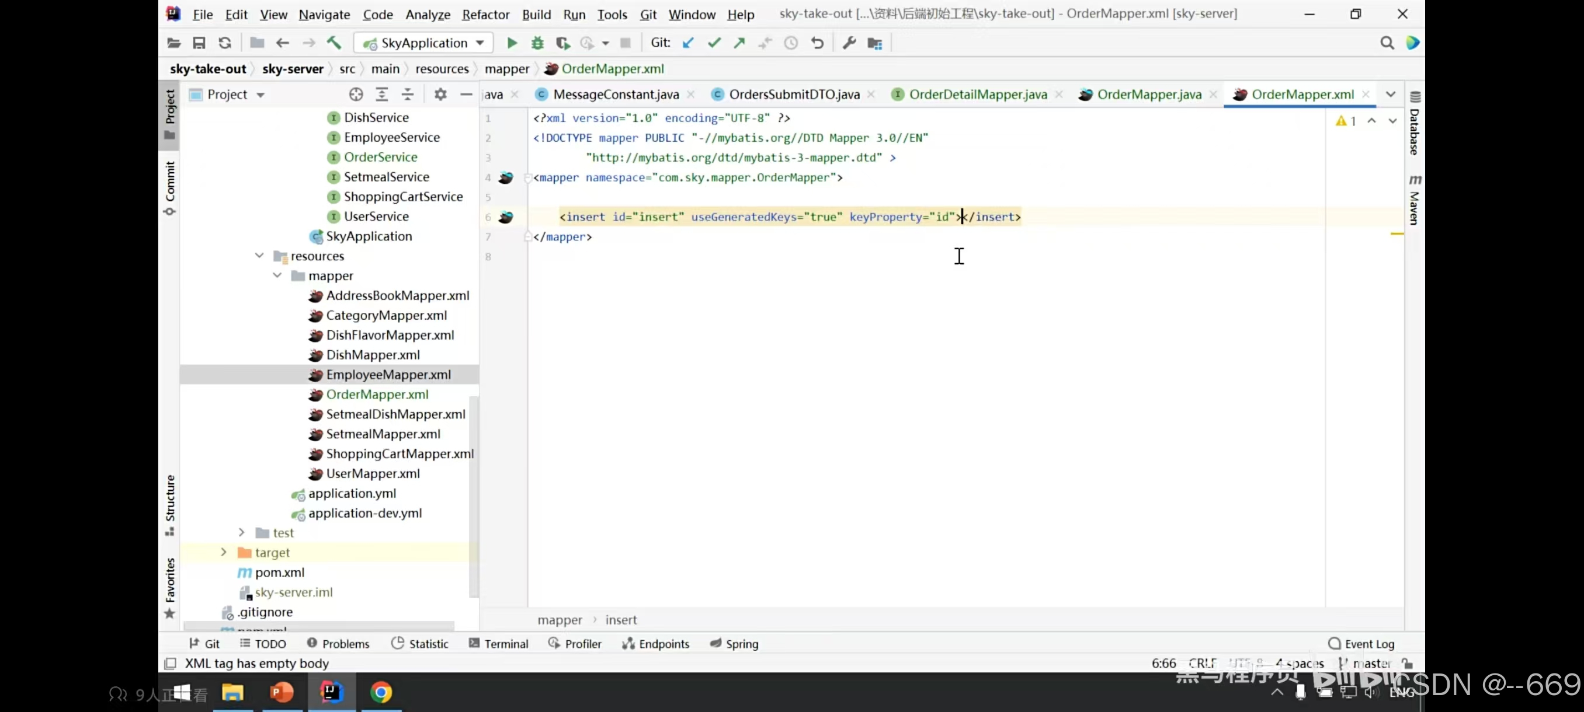The image size is (1584, 712).
Task: Click Search Everywhere magnifier icon
Action: tap(1387, 43)
